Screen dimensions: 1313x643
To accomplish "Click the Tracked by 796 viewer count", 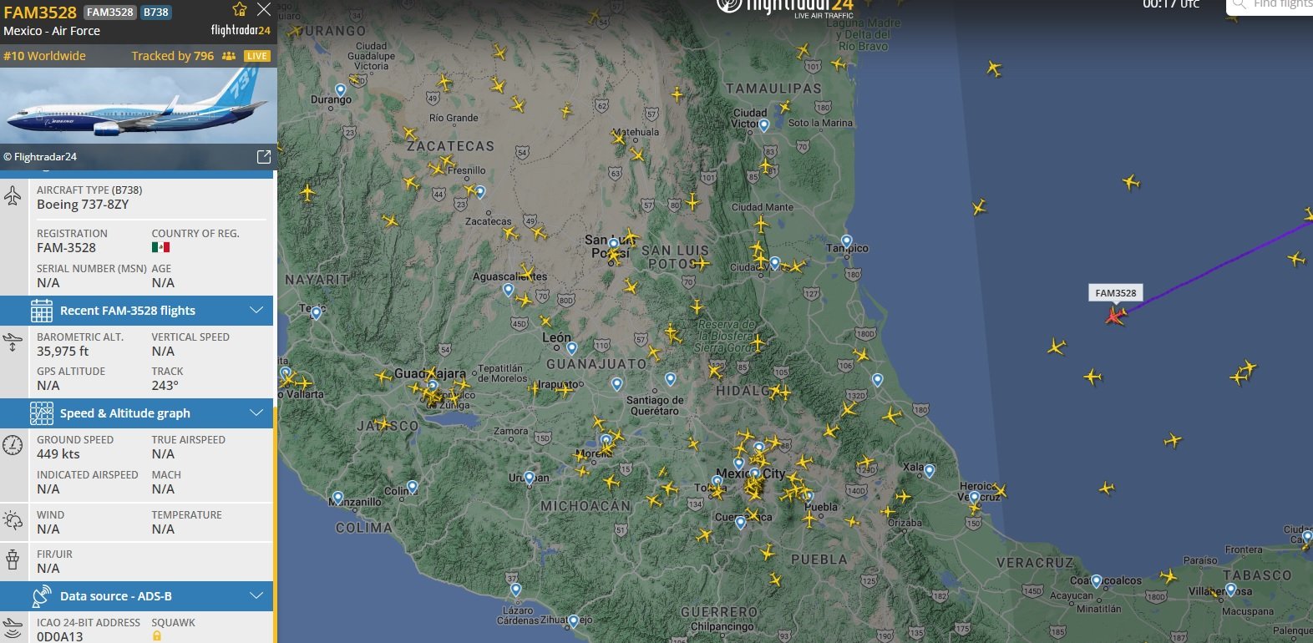I will tap(172, 56).
